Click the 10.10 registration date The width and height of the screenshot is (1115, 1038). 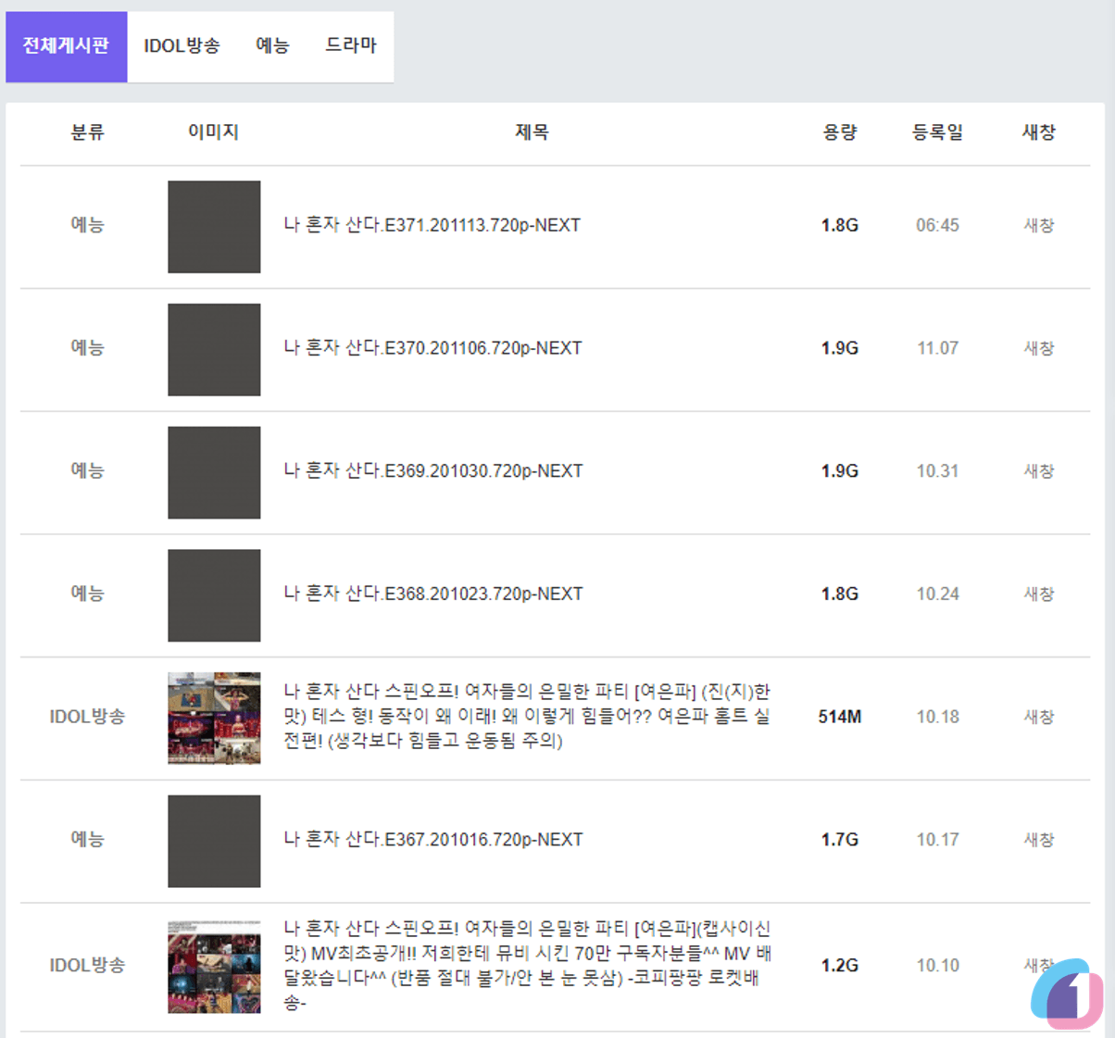tap(937, 965)
